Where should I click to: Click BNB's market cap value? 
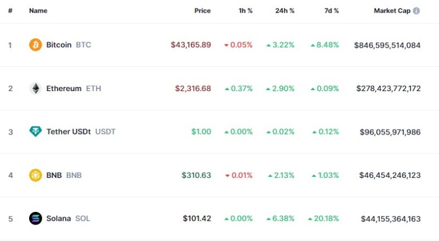coord(390,175)
